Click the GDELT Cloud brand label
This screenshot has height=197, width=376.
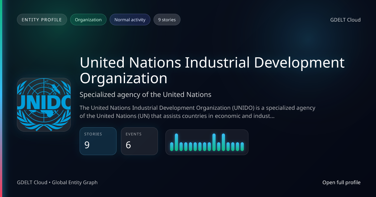(x=345, y=20)
